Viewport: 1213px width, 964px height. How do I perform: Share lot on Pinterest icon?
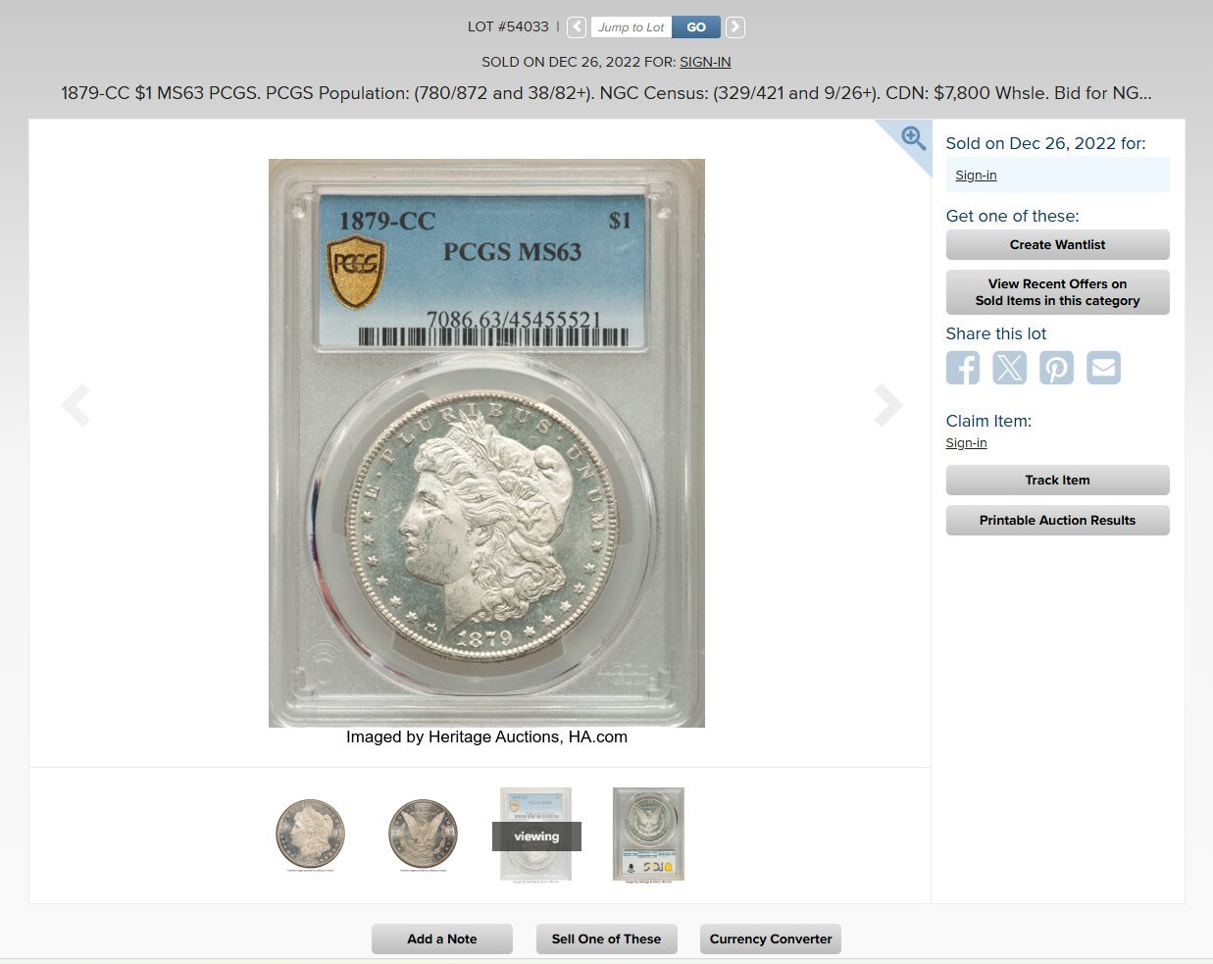pyautogui.click(x=1056, y=368)
